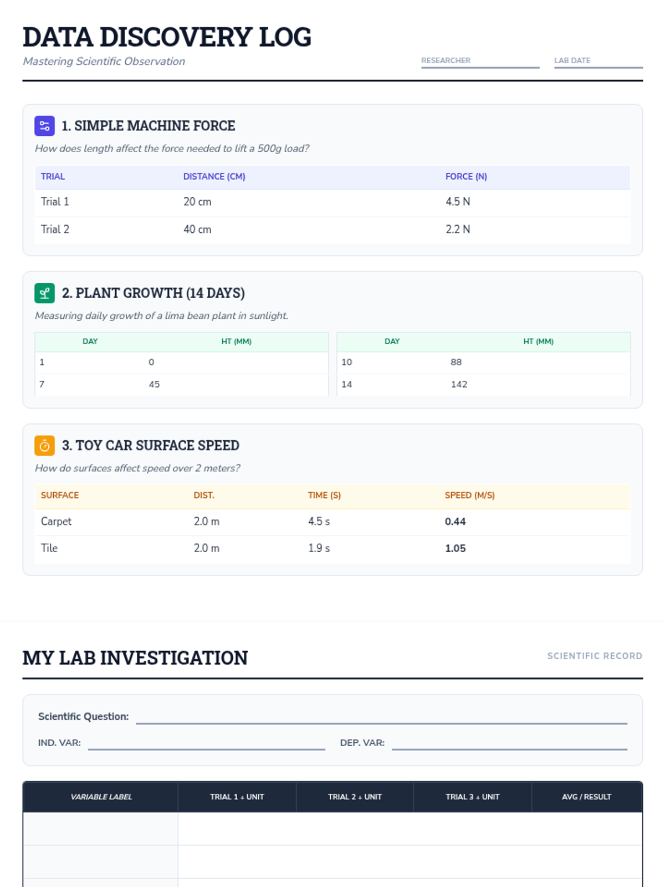This screenshot has height=887, width=665.
Task: Select the Carpet speed value 0.44
Action: click(x=455, y=521)
